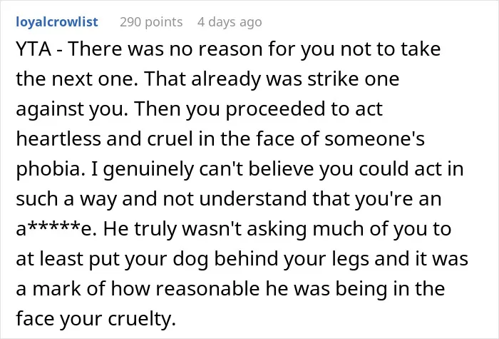The width and height of the screenshot is (499, 339).
Task: Click the word 'proceeded' in the comment
Action: pos(275,109)
